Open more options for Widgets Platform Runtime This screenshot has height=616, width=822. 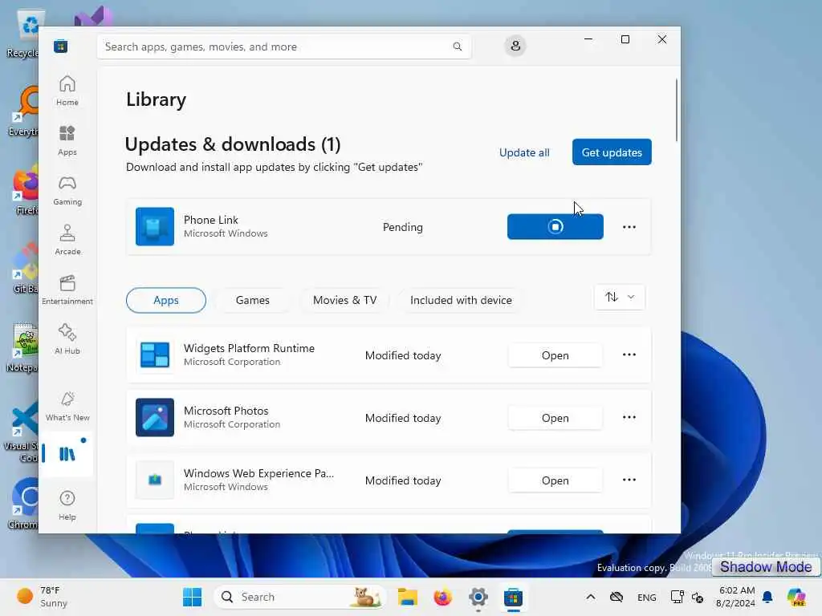pyautogui.click(x=629, y=355)
